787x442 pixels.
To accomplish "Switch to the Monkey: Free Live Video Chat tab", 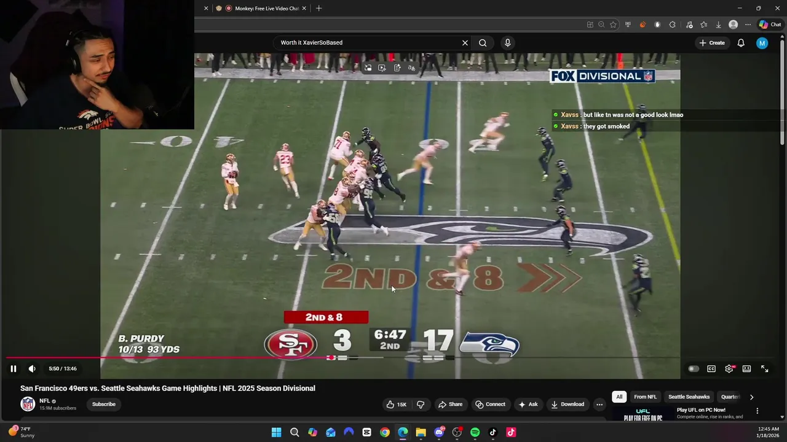I will [x=262, y=9].
